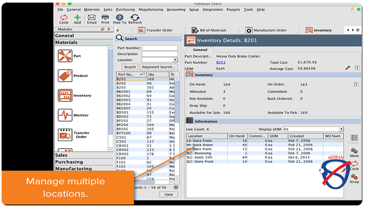
Task: Select the General tab in Inventory Details
Action: [x=200, y=50]
